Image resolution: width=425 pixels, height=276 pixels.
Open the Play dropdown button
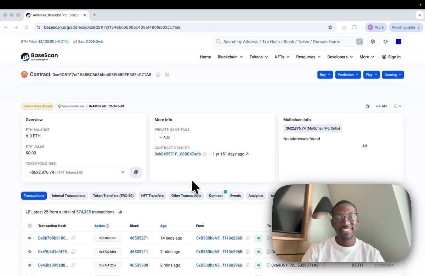[371, 75]
